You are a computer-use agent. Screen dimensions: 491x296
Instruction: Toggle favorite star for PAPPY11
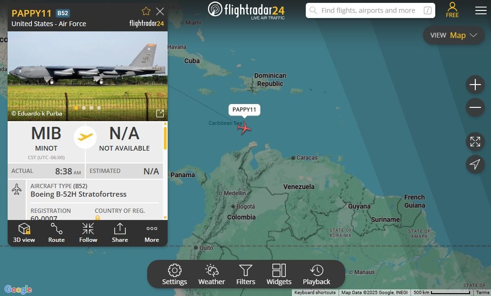point(146,11)
